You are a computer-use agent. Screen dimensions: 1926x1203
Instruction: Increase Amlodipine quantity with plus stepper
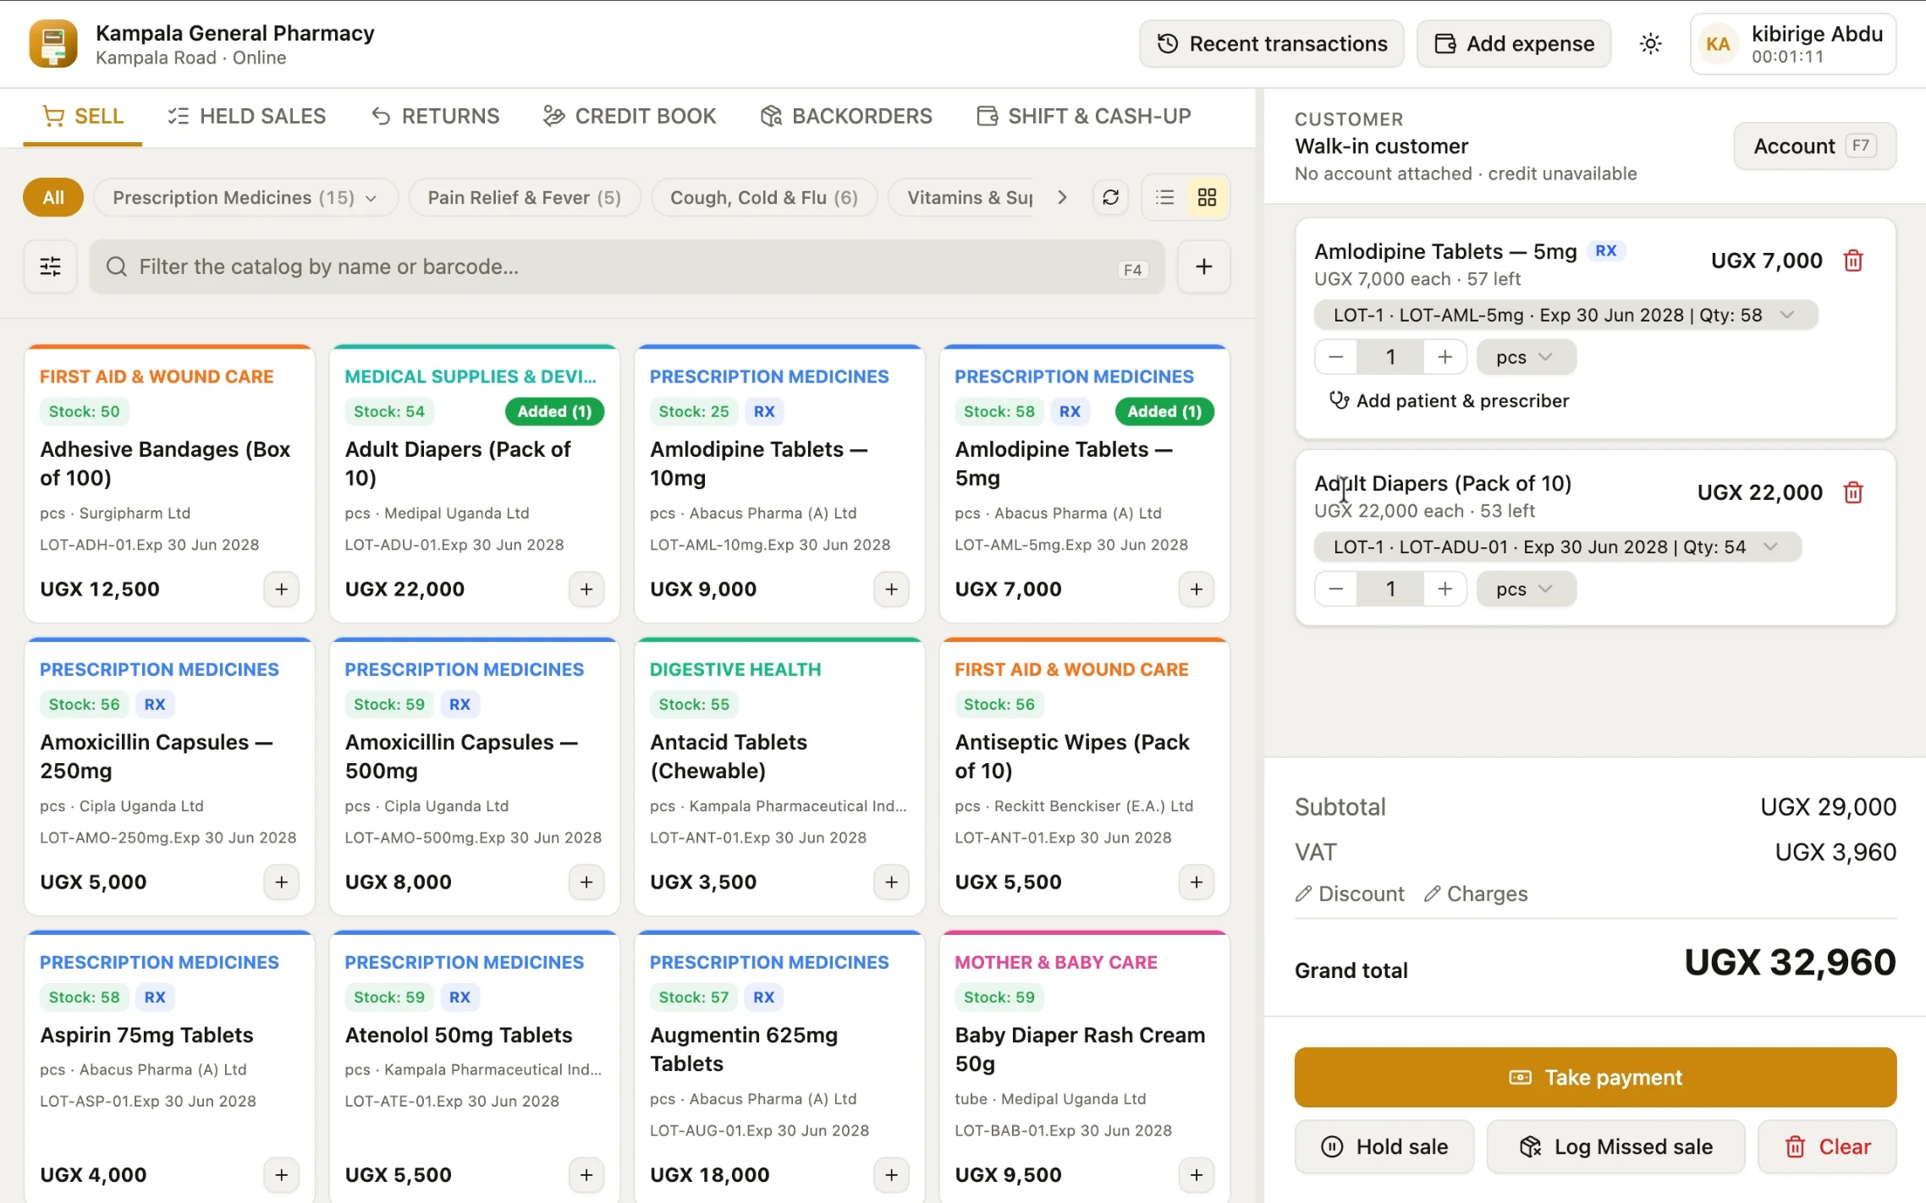click(x=1445, y=357)
